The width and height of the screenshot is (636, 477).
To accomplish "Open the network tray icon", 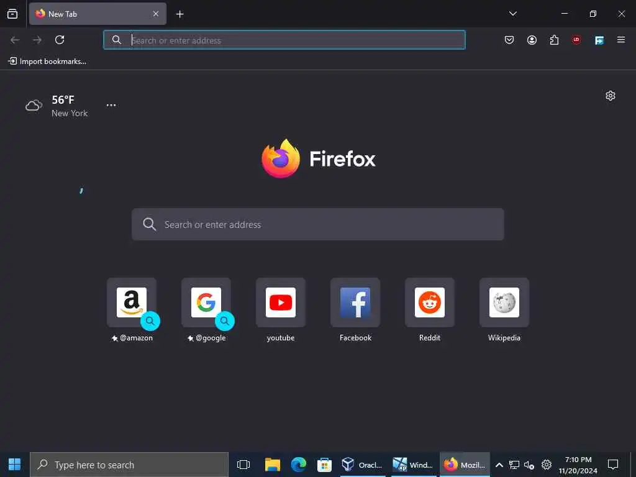I will coord(514,465).
